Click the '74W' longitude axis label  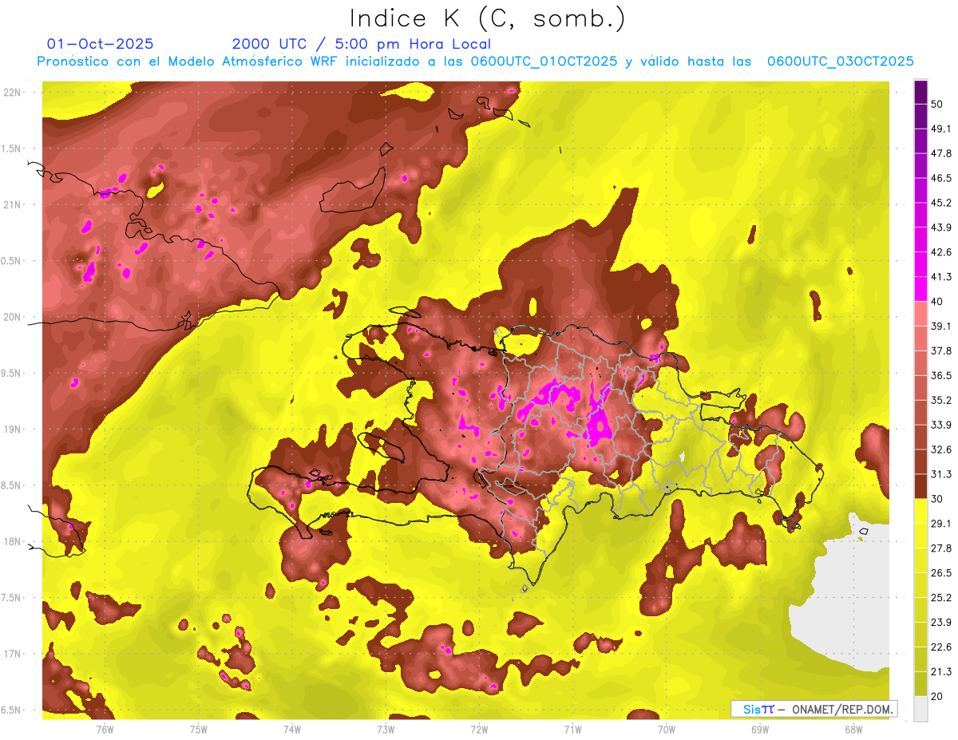click(292, 730)
